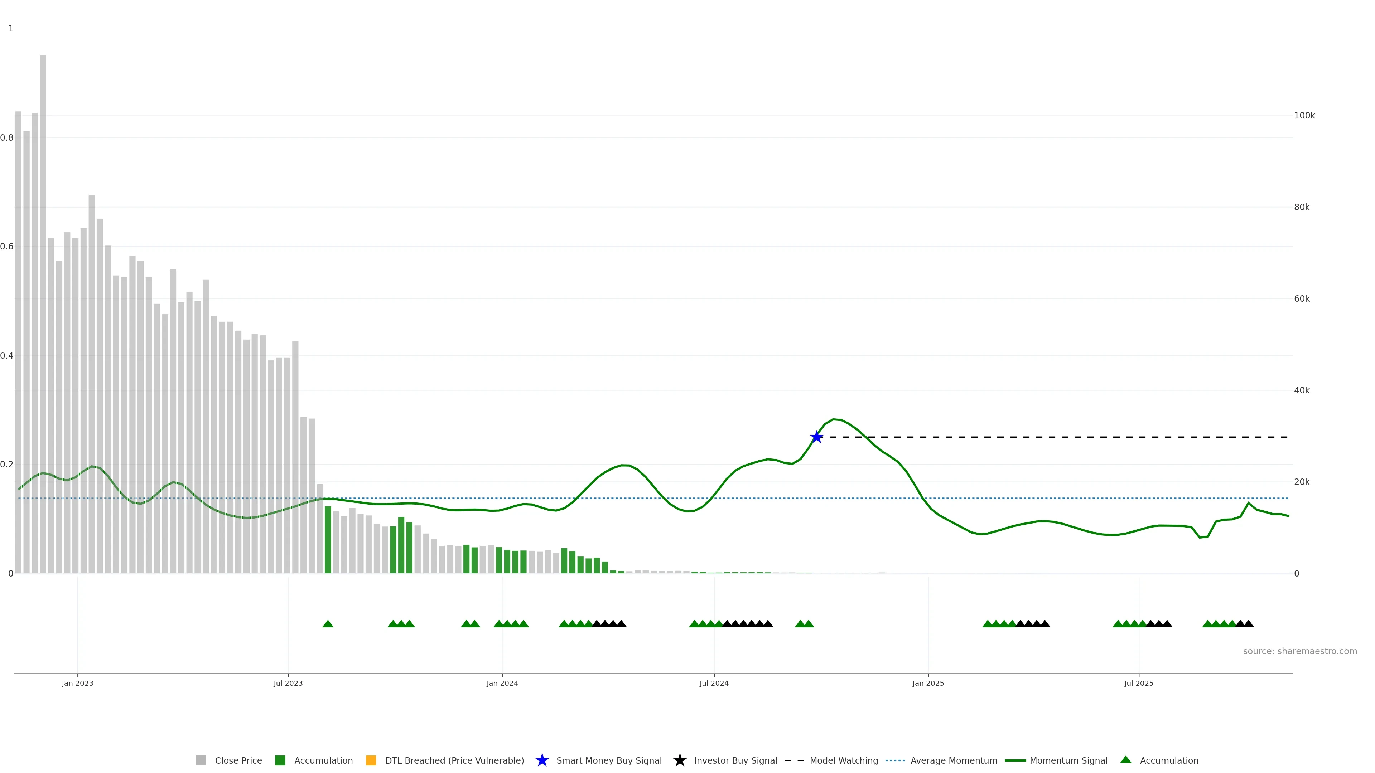Click the gray Close Price legend square
The width and height of the screenshot is (1375, 773).
(x=201, y=761)
